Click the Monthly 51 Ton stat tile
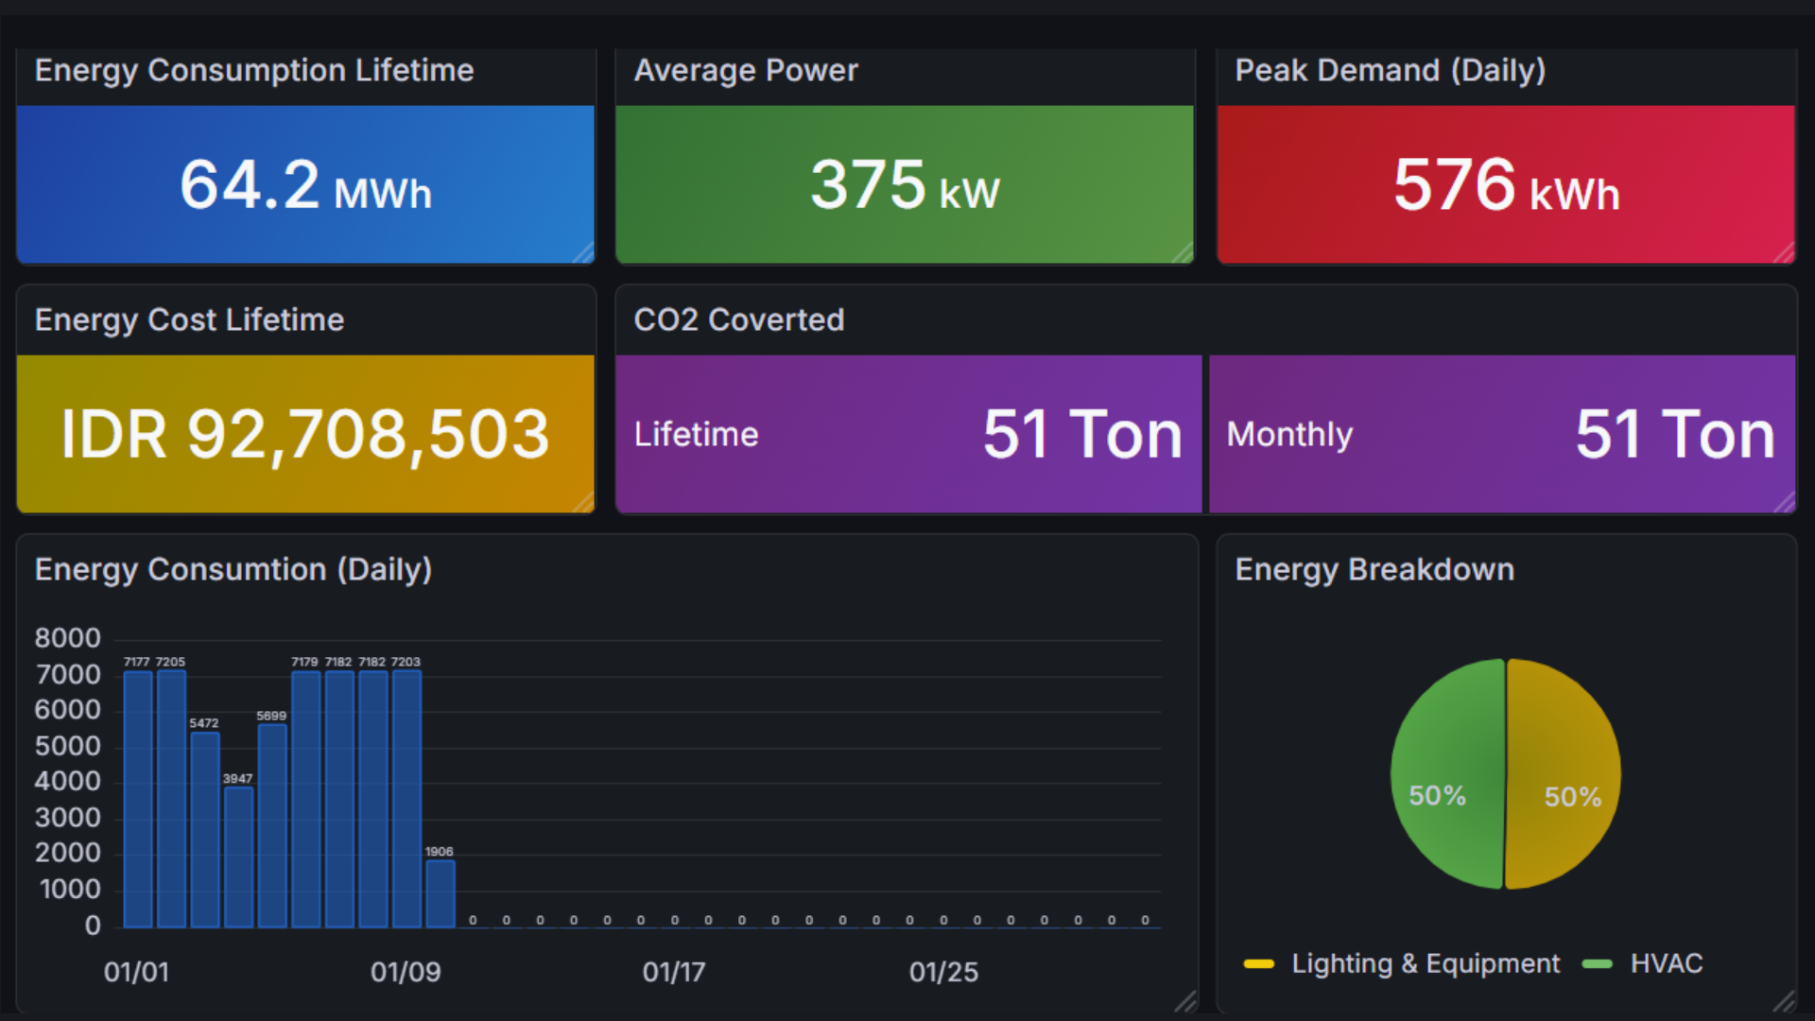The height and width of the screenshot is (1021, 1815). click(1501, 435)
